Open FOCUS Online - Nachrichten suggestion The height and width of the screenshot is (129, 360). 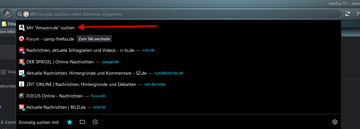(x=179, y=96)
